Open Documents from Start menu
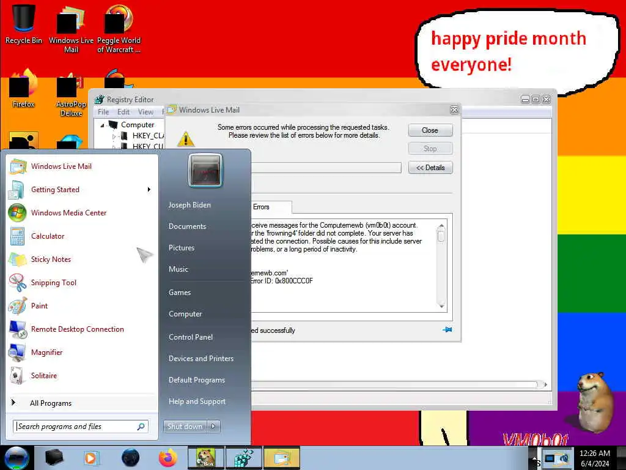 click(x=187, y=226)
